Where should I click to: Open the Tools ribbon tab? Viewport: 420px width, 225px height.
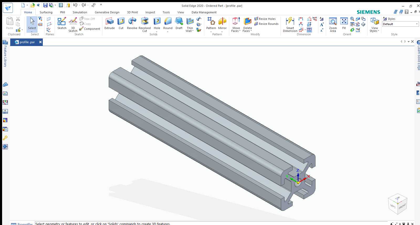tap(166, 12)
